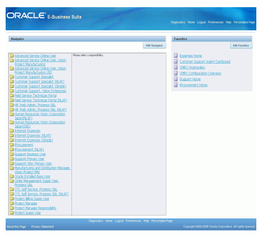Click folder icon beside iSupport Business User

click(12, 154)
